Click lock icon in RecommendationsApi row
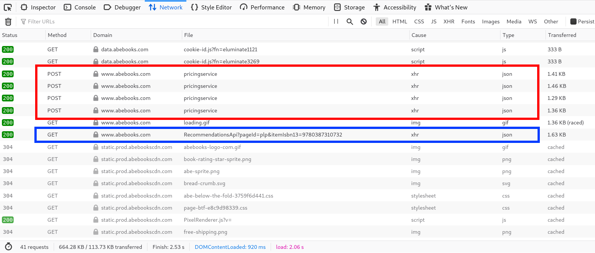Image resolution: width=595 pixels, height=253 pixels. pyautogui.click(x=96, y=135)
